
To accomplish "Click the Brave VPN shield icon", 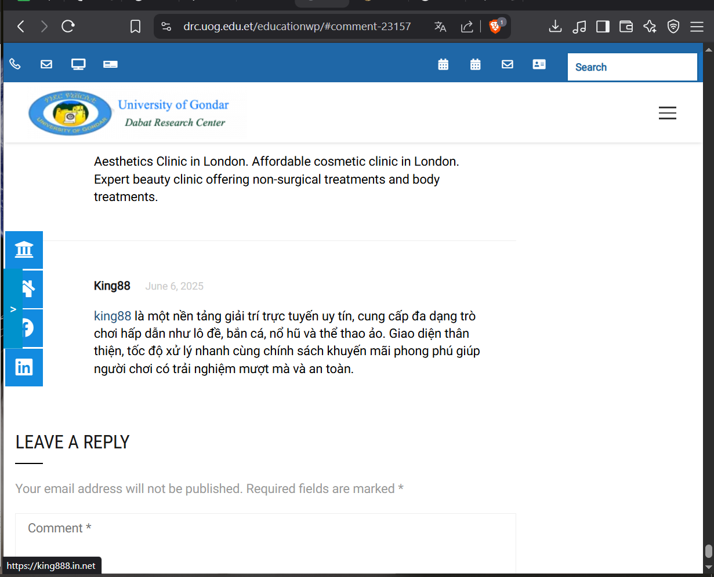I will 673,27.
